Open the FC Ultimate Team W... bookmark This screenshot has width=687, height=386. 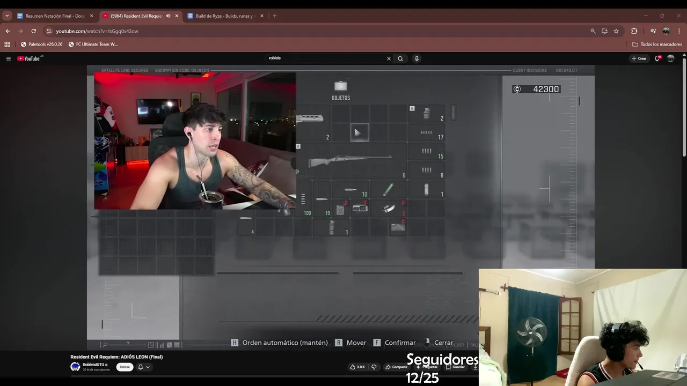coord(93,44)
